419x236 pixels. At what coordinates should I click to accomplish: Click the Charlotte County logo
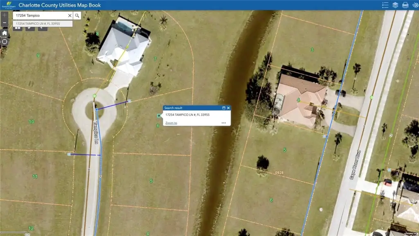point(8,5)
